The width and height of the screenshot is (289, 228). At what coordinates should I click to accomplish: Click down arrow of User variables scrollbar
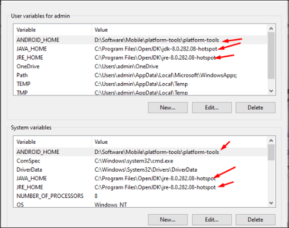[271, 91]
